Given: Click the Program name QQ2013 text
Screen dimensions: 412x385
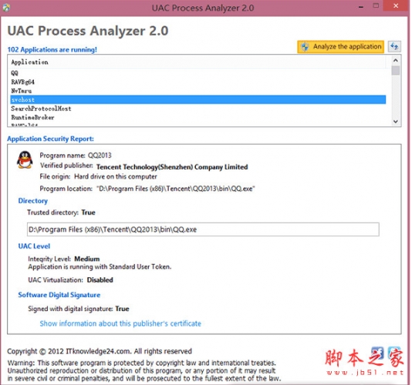Looking at the screenshot, I should tap(76, 156).
